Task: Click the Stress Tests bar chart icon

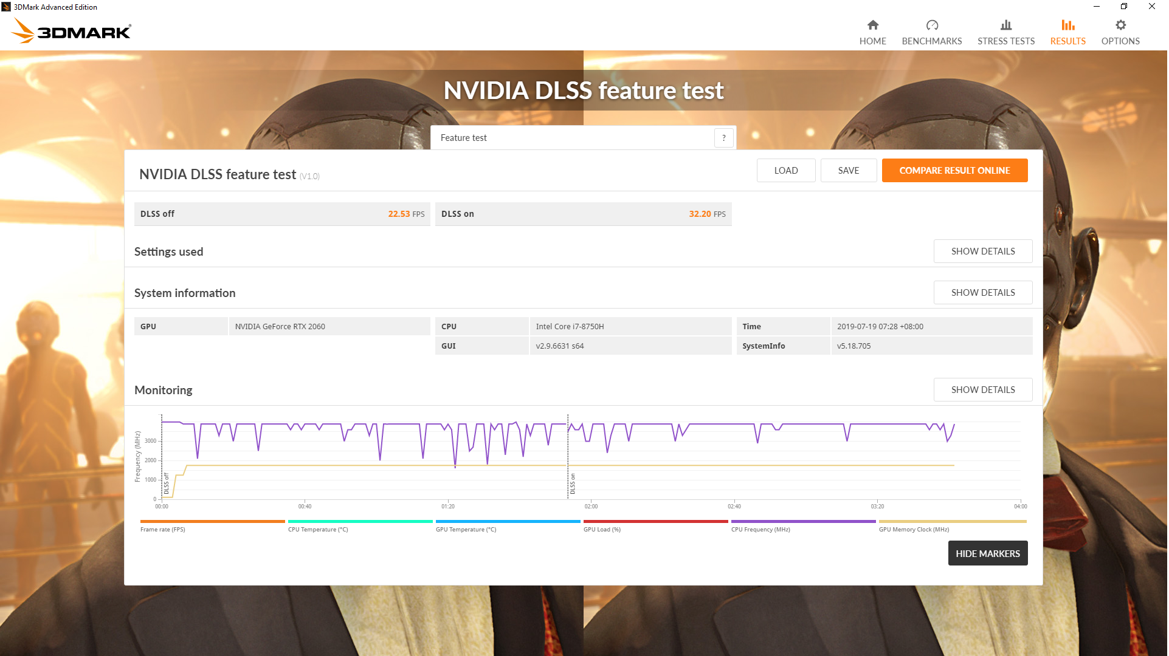Action: (x=1007, y=25)
